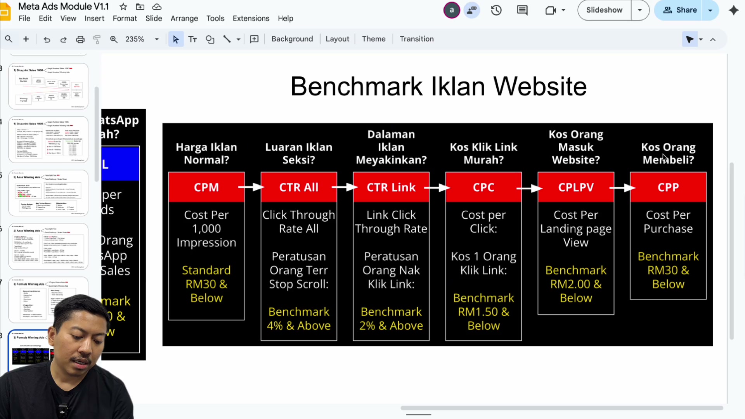Click the zoom tool magnifier

coord(114,39)
